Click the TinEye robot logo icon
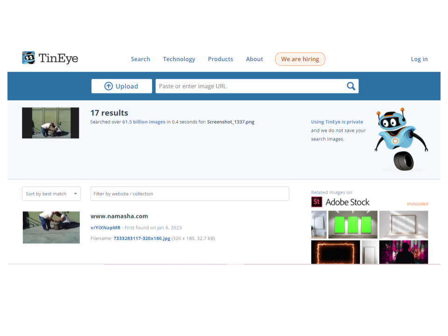The width and height of the screenshot is (448, 336). click(28, 58)
